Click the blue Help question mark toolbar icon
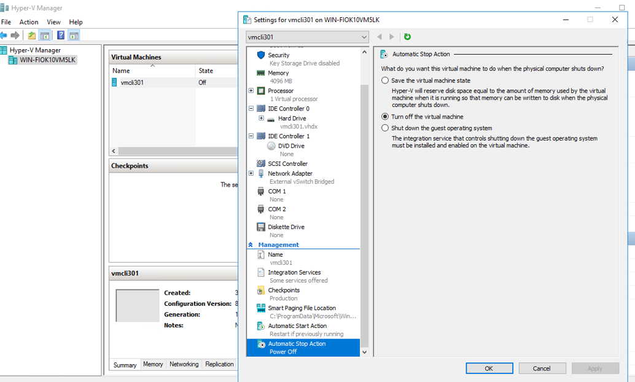The image size is (635, 382). coord(61,35)
